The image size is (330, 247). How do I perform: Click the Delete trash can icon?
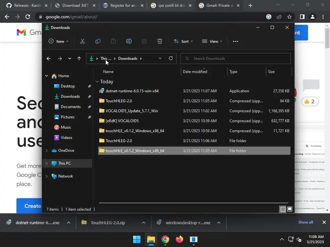coord(160,41)
